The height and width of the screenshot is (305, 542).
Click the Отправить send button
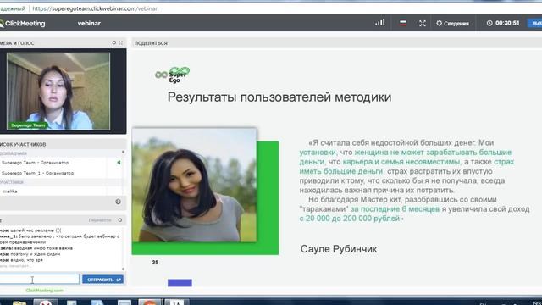[x=103, y=280]
